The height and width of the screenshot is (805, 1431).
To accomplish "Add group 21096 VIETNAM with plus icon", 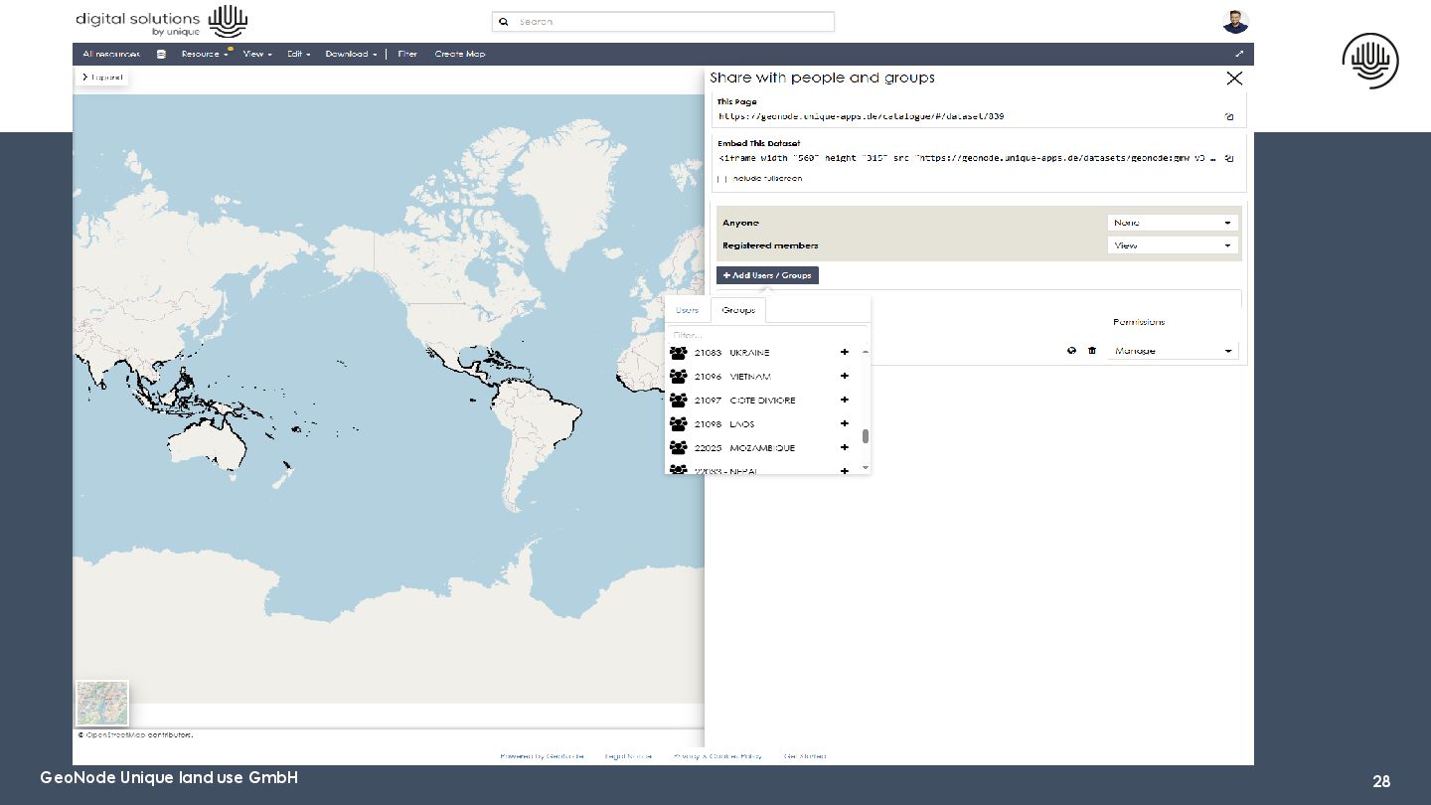I will (x=845, y=376).
